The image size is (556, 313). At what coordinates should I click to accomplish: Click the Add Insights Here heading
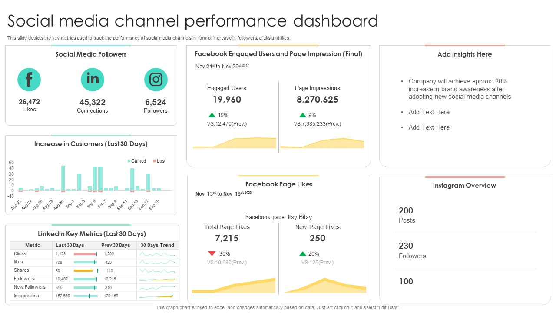(465, 54)
